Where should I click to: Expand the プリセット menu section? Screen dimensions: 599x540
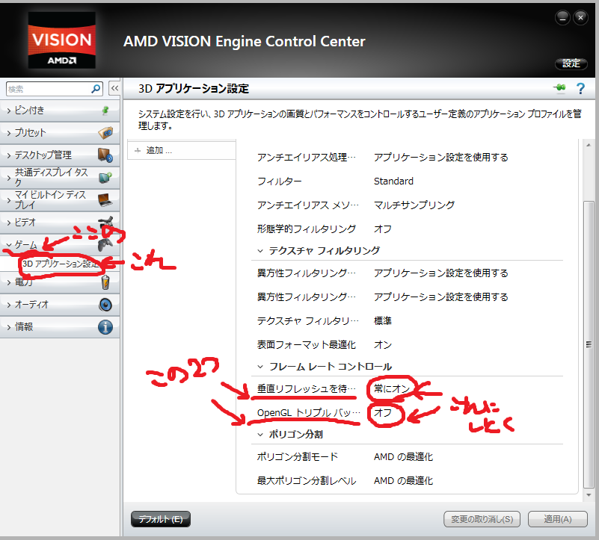point(60,133)
